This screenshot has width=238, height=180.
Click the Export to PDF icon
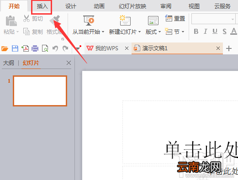click(x=25, y=48)
